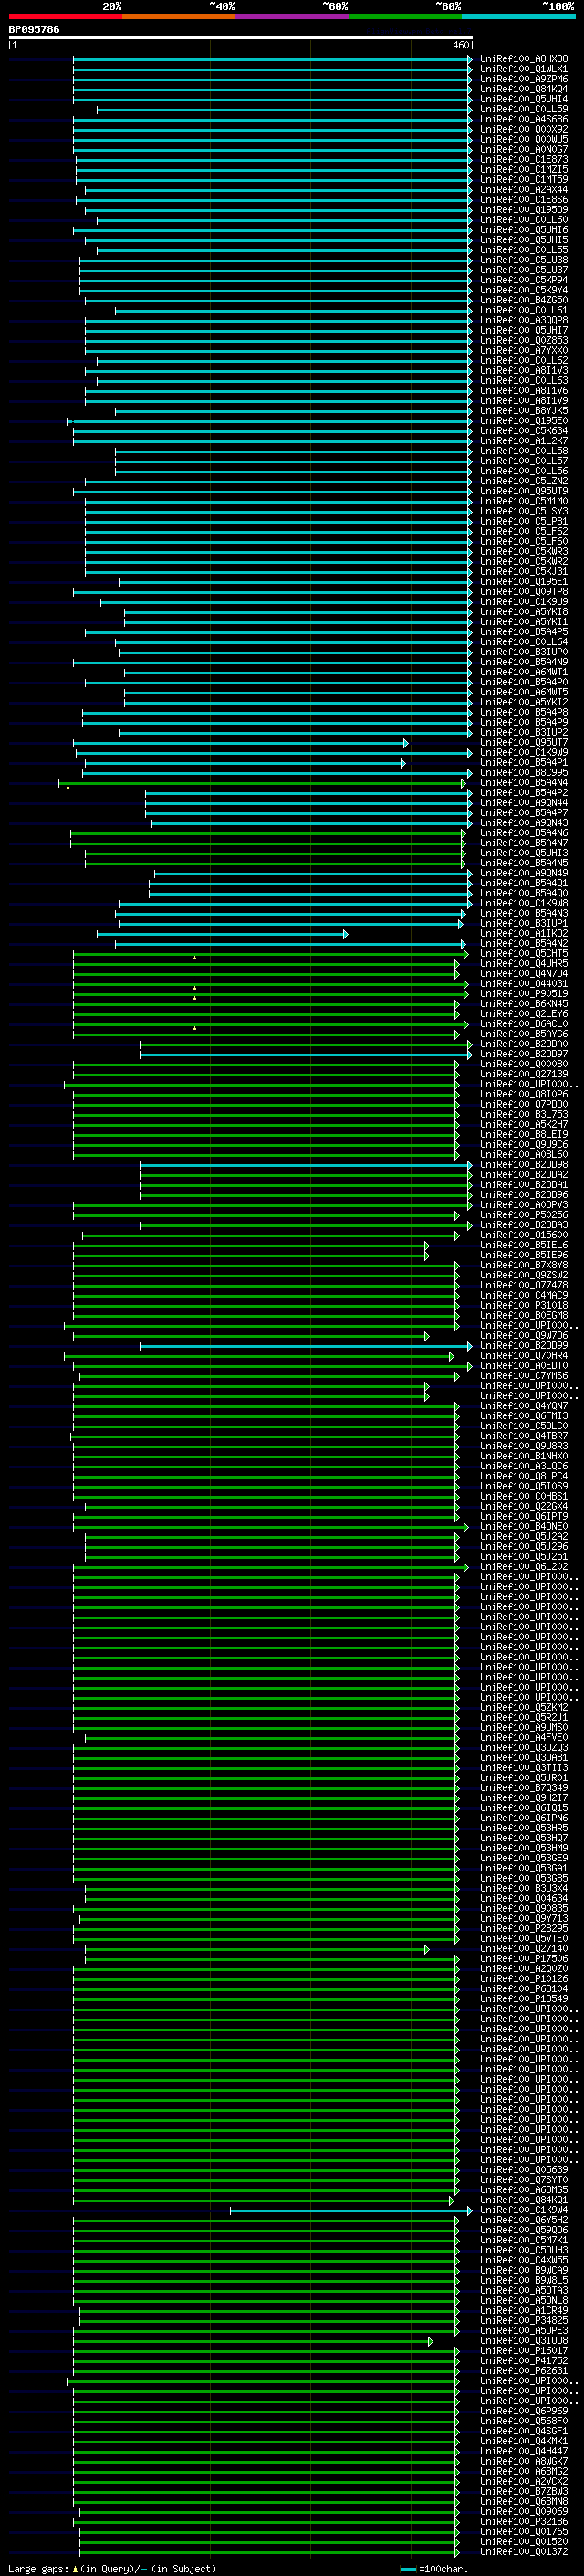Select hit label UniRef100_C1E8S6
Viewport: 584px width, 2576px height.
tap(524, 199)
